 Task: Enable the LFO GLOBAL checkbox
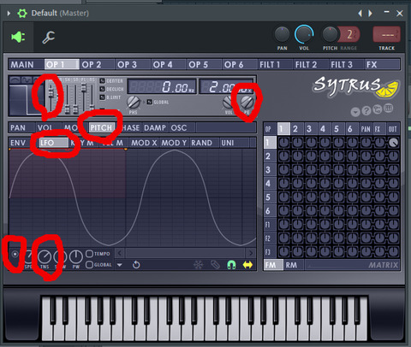(89, 265)
